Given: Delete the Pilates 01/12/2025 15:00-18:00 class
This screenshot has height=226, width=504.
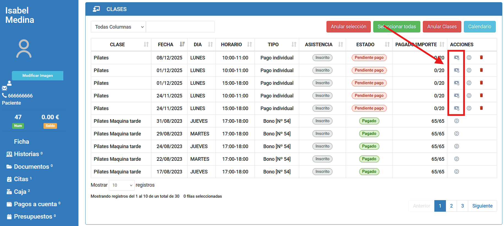Looking at the screenshot, I should pos(481,83).
